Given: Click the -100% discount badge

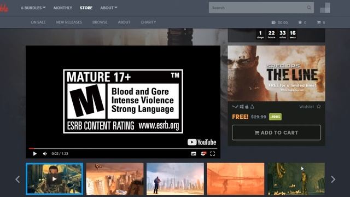Looking at the screenshot, I should 275,117.
